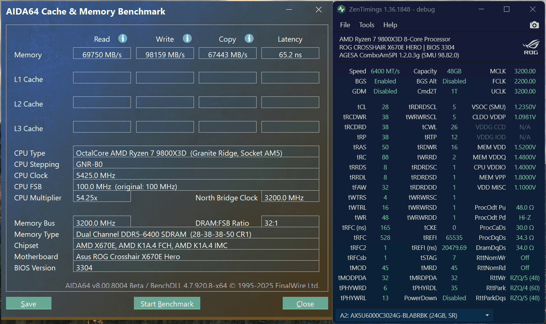This screenshot has height=324, width=546.
Task: Click tREFI value 65535
Action: 454,238
